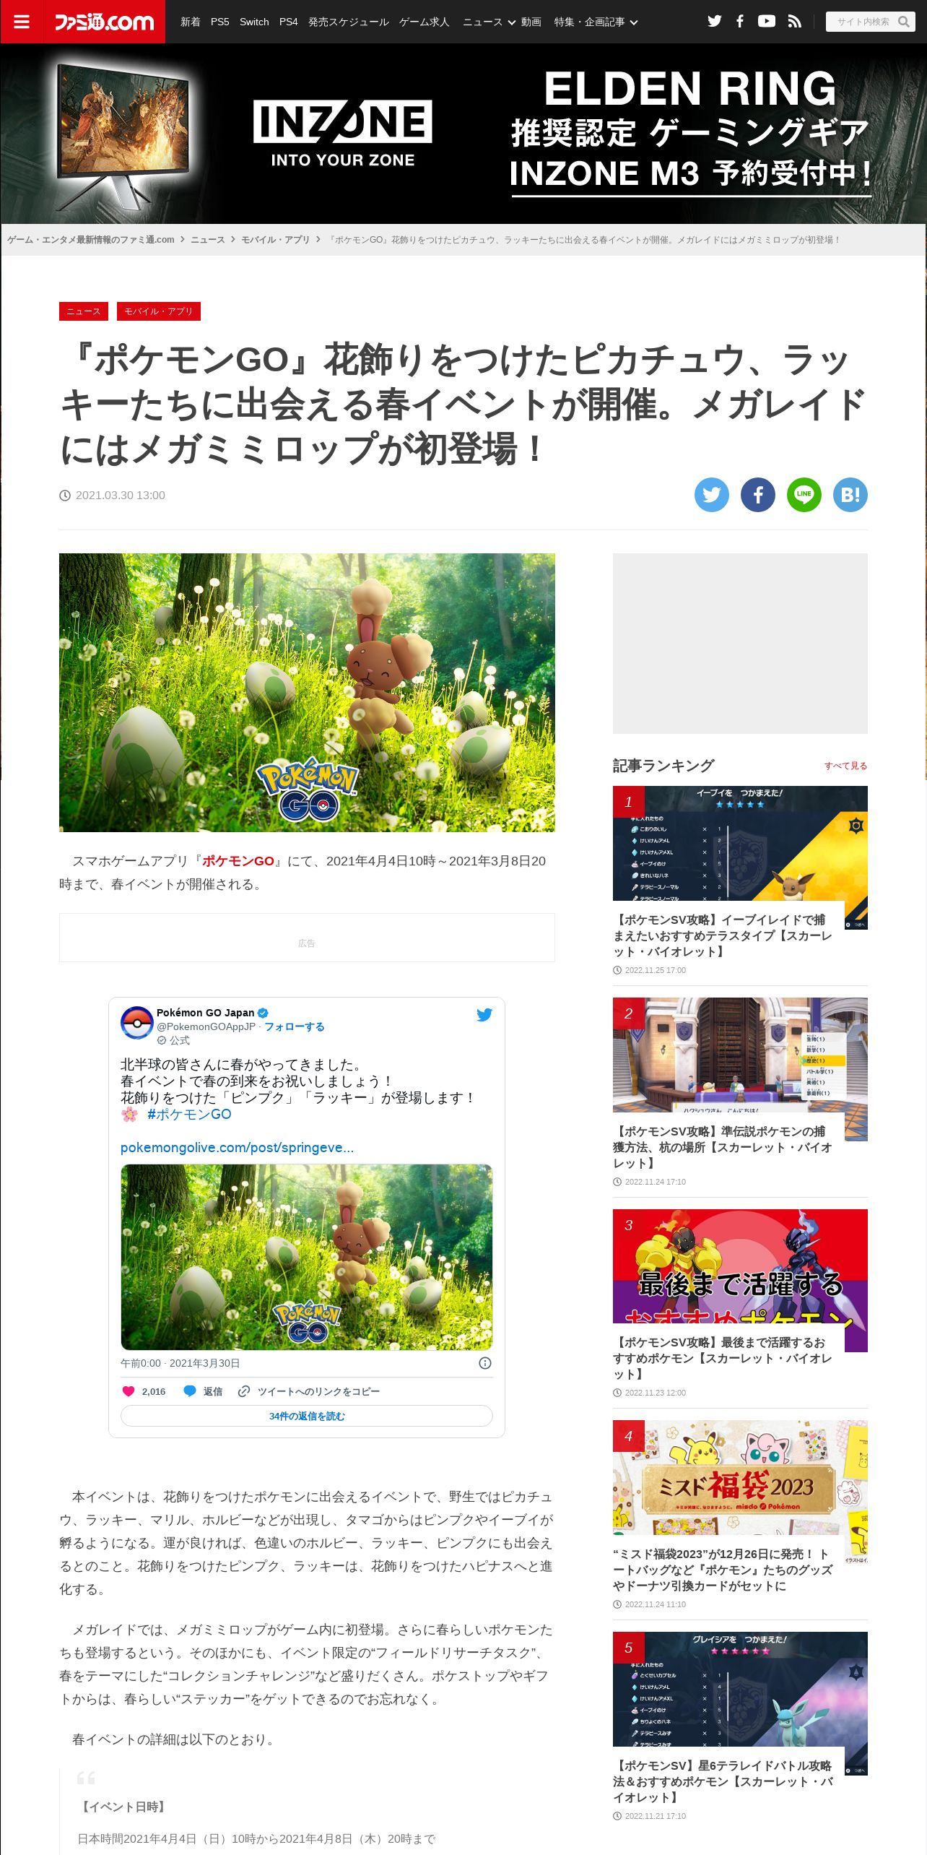Open ranking 5 星6テラレイド article title
Screen dimensions: 927x1855
click(x=723, y=1781)
